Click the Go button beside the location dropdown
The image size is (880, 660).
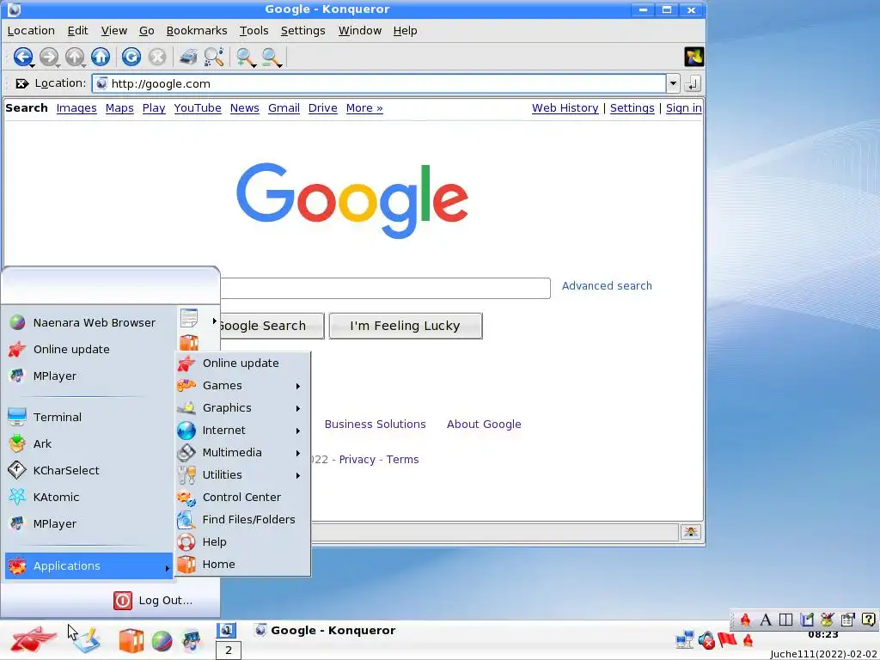coord(693,83)
